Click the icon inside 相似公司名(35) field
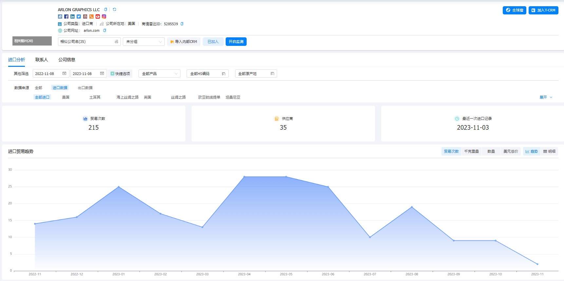The width and height of the screenshot is (564, 281). tap(116, 42)
